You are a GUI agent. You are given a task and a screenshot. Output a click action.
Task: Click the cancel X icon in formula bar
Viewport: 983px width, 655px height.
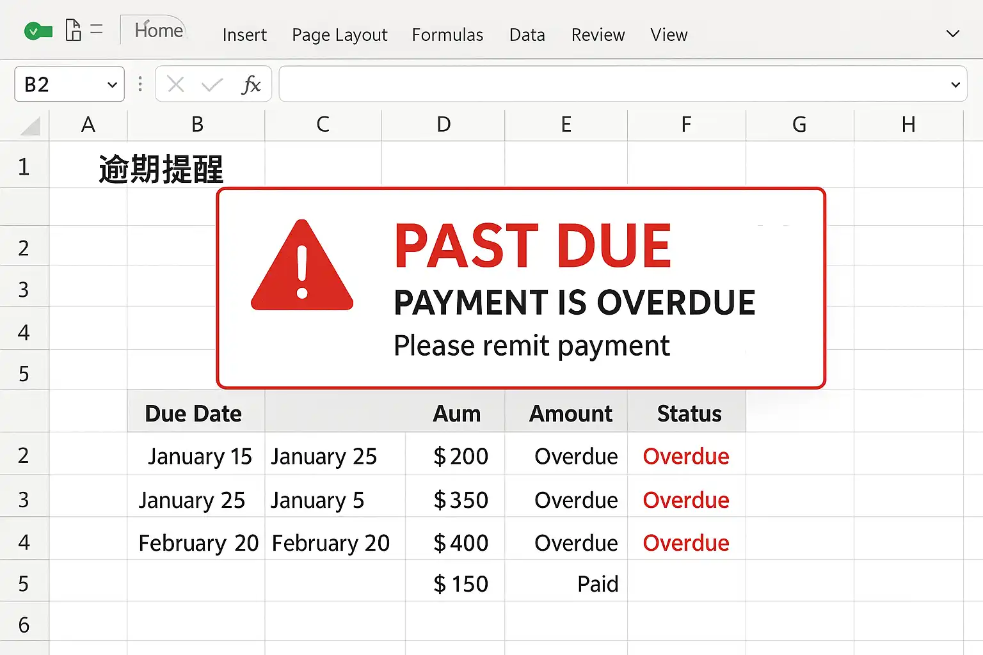coord(175,84)
